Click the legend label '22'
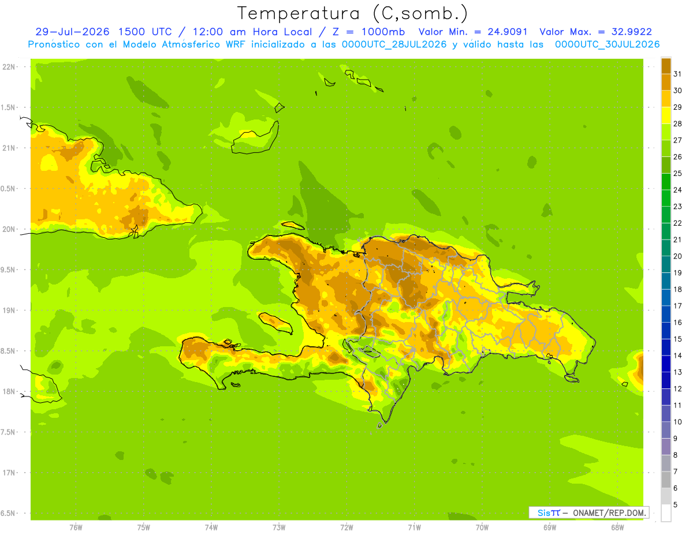 click(677, 223)
